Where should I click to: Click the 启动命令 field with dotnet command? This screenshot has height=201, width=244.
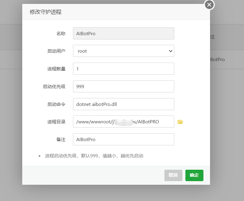coord(124,104)
